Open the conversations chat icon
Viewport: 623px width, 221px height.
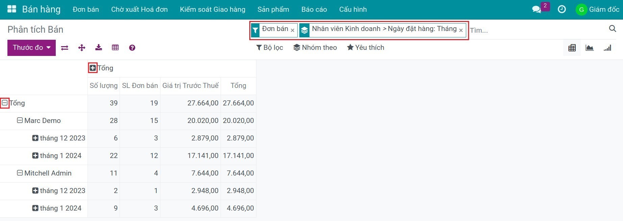(537, 9)
